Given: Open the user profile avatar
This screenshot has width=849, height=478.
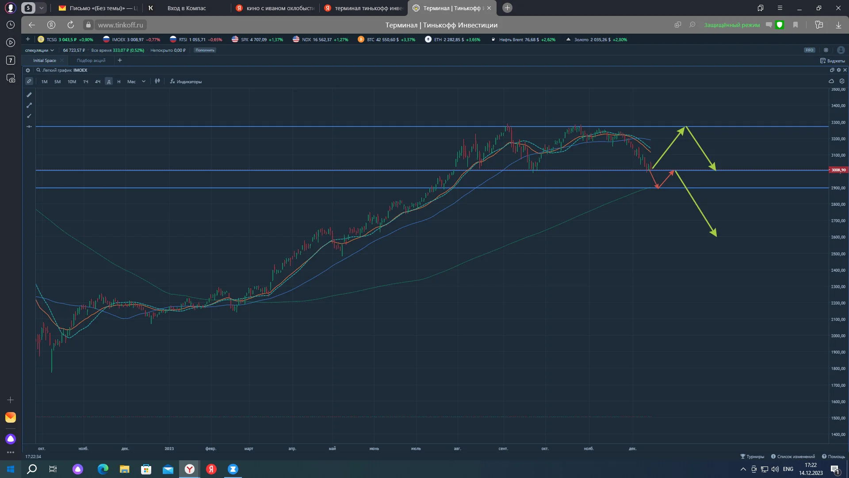Looking at the screenshot, I should coord(841,50).
